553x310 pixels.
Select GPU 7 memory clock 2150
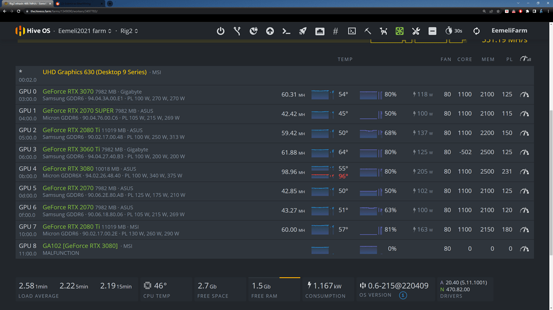[487, 230]
